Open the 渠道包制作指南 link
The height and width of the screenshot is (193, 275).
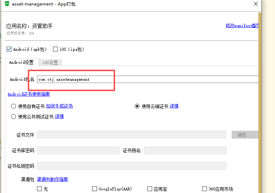pyautogui.click(x=52, y=179)
